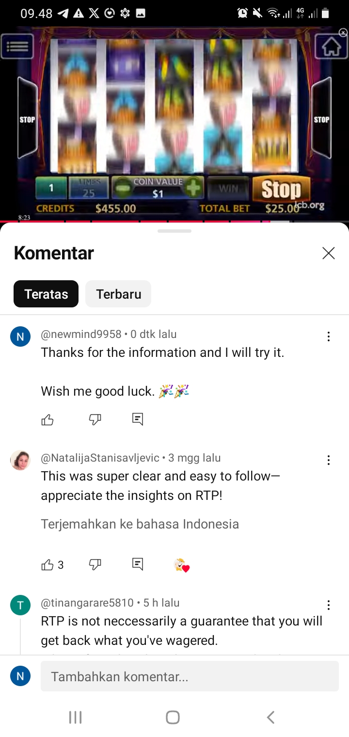Open more options for newmind9958 comment
The height and width of the screenshot is (737, 349).
329,336
